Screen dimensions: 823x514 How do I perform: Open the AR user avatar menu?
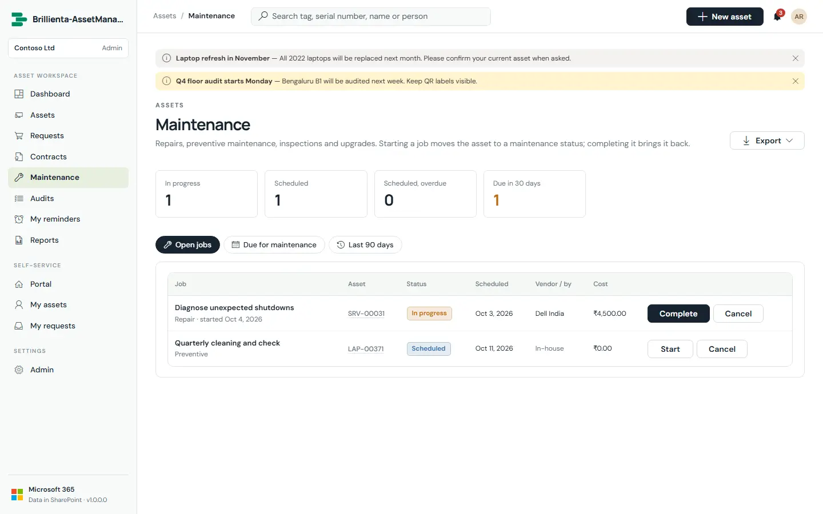[x=799, y=17]
